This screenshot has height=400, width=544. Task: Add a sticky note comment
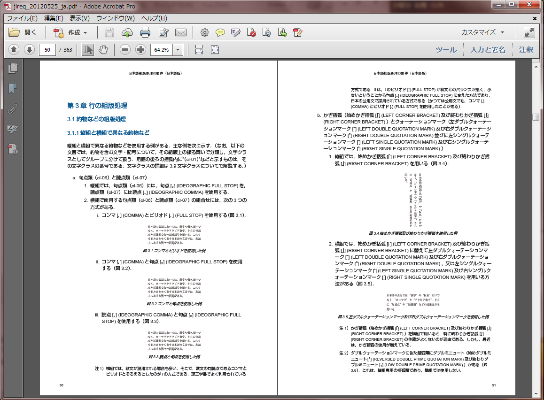(220, 32)
